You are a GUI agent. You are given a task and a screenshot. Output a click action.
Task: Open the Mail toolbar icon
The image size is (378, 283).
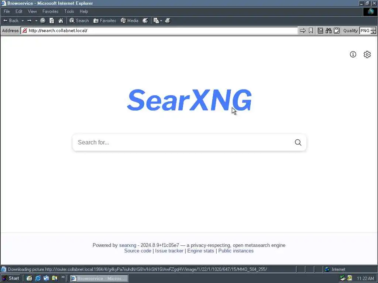[156, 21]
